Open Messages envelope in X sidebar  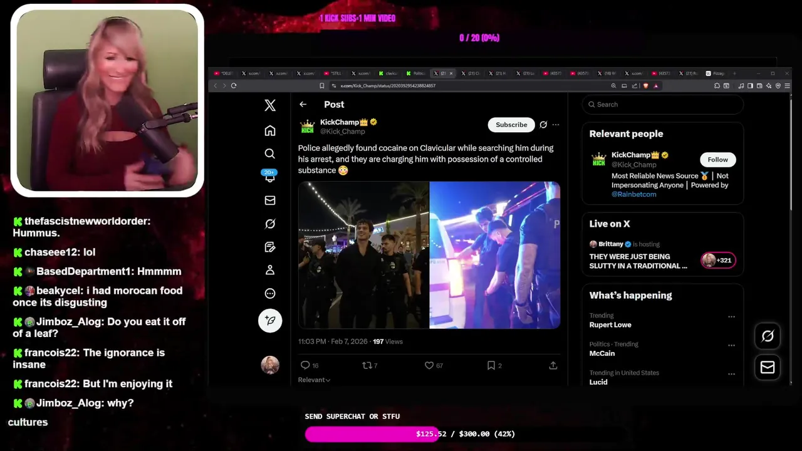tap(270, 200)
